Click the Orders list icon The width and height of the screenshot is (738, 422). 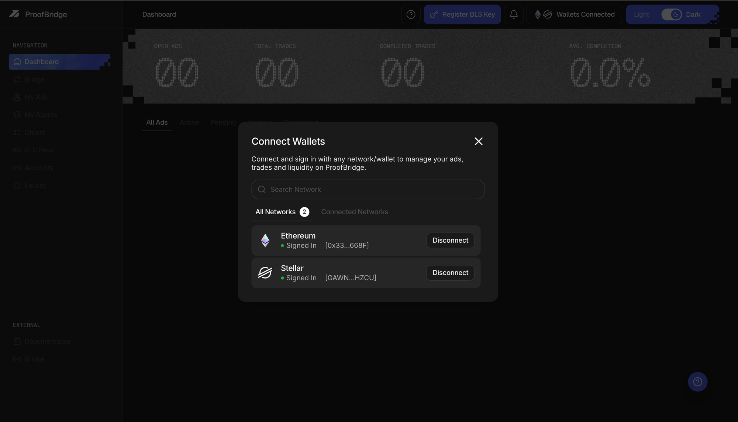(17, 132)
